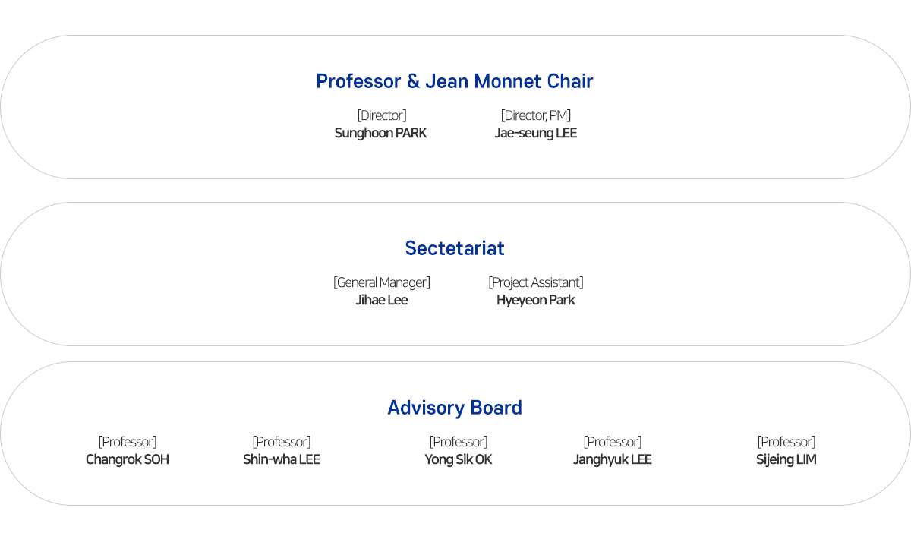Select the [Director] label above Sunghoon PARK
911x558 pixels.
tap(381, 115)
